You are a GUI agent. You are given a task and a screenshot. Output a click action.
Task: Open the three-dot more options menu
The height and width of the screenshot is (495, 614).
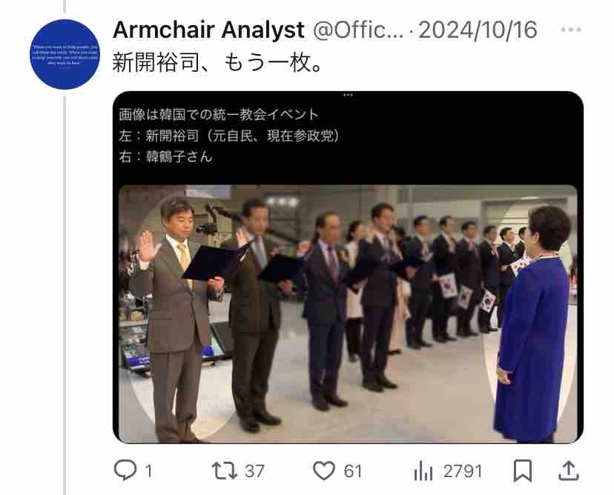click(x=571, y=30)
